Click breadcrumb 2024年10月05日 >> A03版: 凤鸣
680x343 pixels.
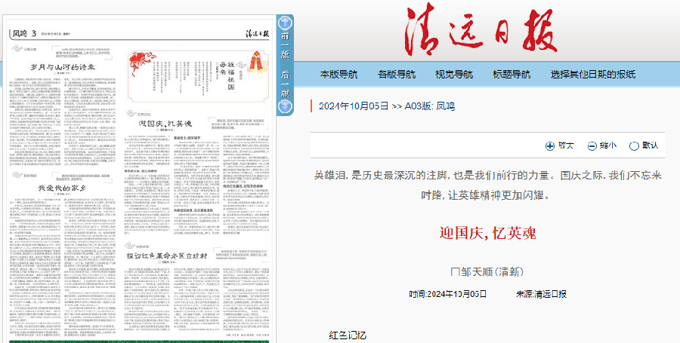point(387,106)
